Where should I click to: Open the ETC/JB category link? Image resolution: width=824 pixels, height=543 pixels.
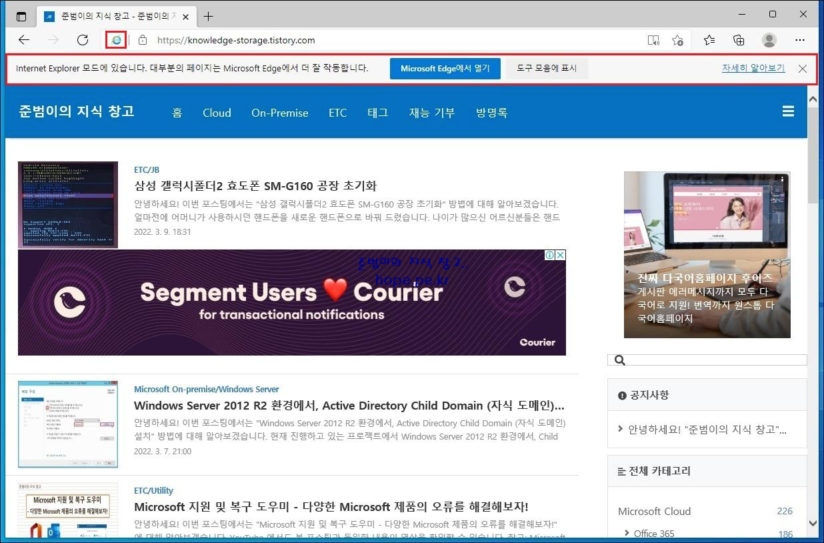[x=147, y=169]
